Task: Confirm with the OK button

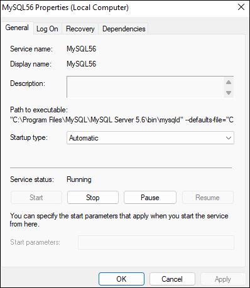Action: point(121,279)
